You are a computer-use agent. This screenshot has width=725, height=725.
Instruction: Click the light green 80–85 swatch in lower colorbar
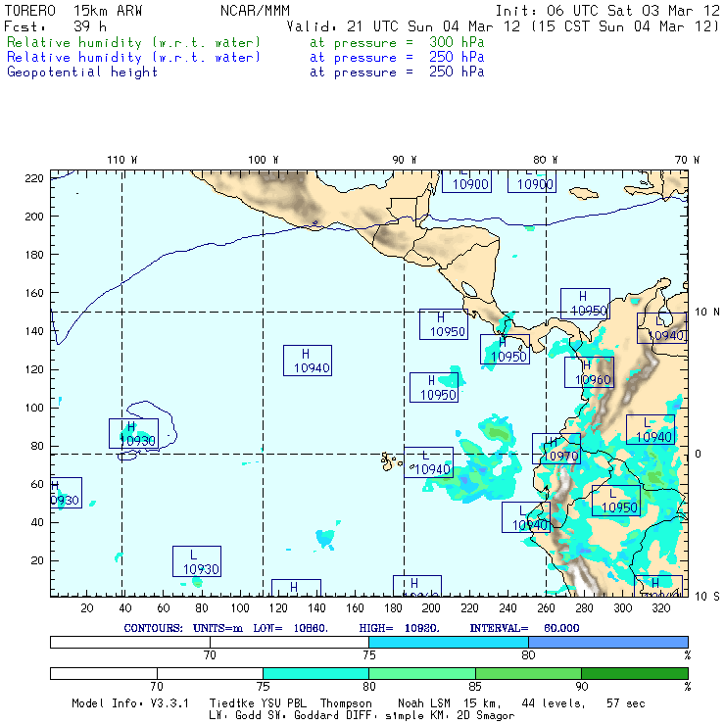point(422,673)
